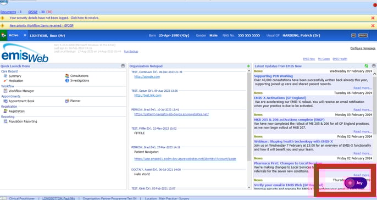Dismiss the security details warning bar
Image resolution: width=377 pixels, height=200 pixels.
pyautogui.click(x=373, y=18)
